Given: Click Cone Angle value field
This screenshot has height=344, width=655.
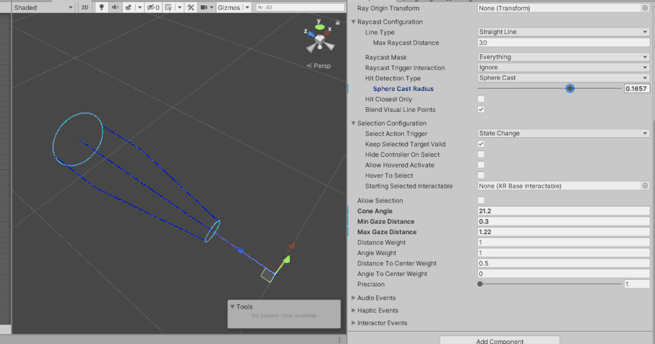Looking at the screenshot, I should click(563, 211).
